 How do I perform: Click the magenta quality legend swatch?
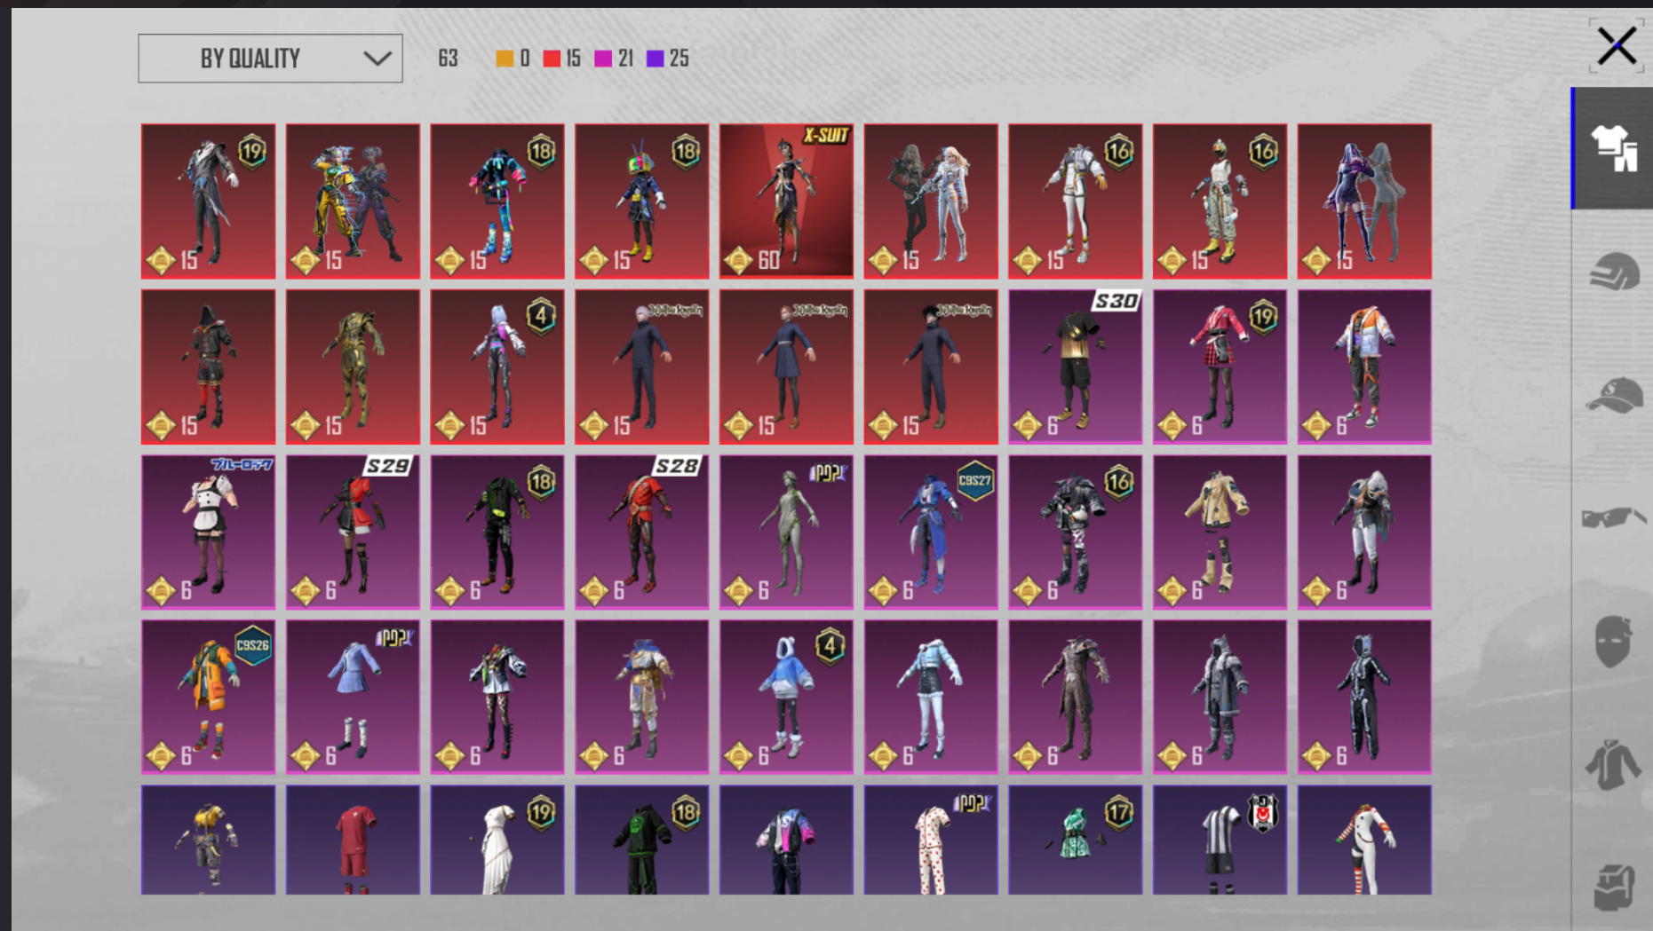(x=603, y=59)
